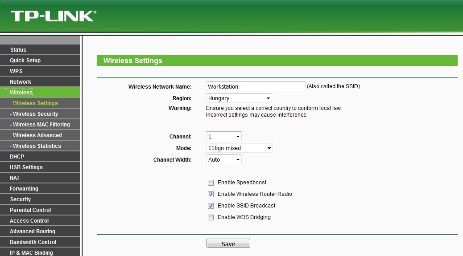
Task: Open the Network menu
Action: [40, 81]
